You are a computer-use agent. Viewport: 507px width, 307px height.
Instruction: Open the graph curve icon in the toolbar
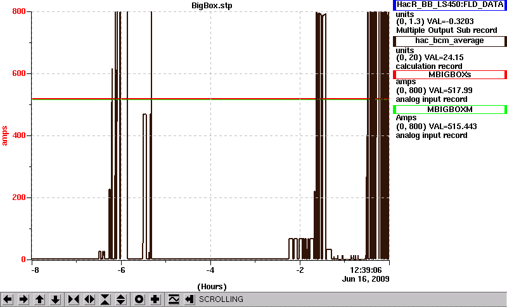(174, 299)
